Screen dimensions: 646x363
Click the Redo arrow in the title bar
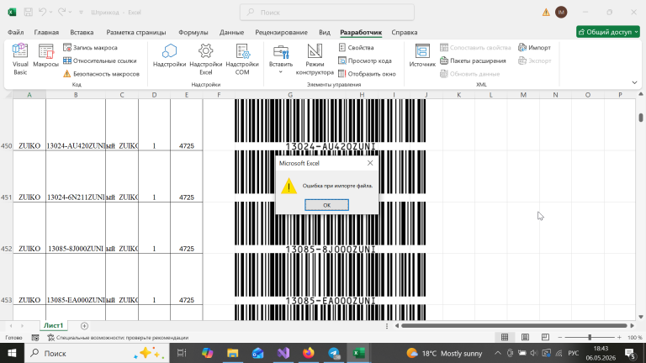pyautogui.click(x=61, y=13)
